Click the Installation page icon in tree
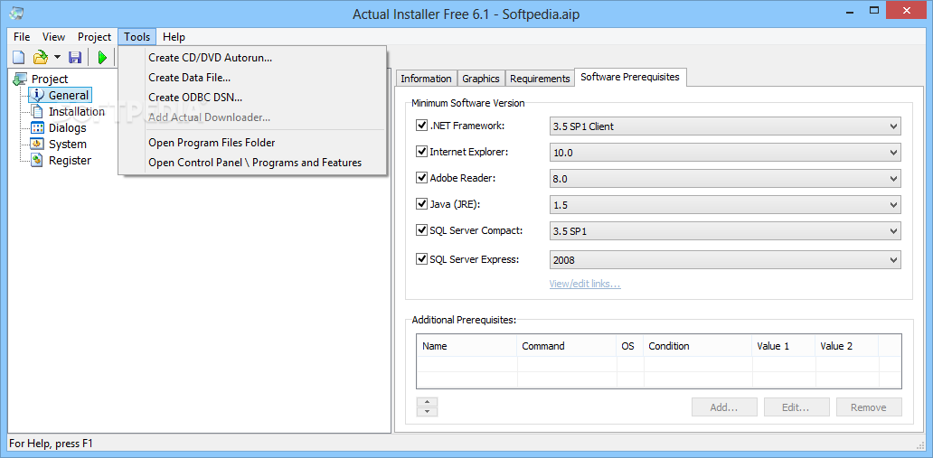Screen dimensions: 933x458 pos(37,111)
